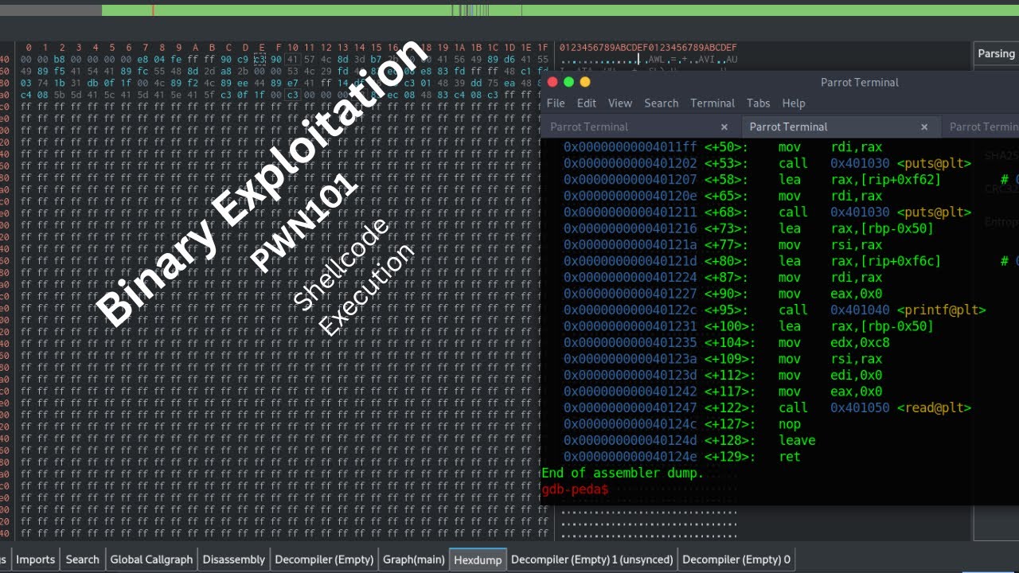
Task: Open the Search menu in Parrot Terminal
Action: click(662, 103)
